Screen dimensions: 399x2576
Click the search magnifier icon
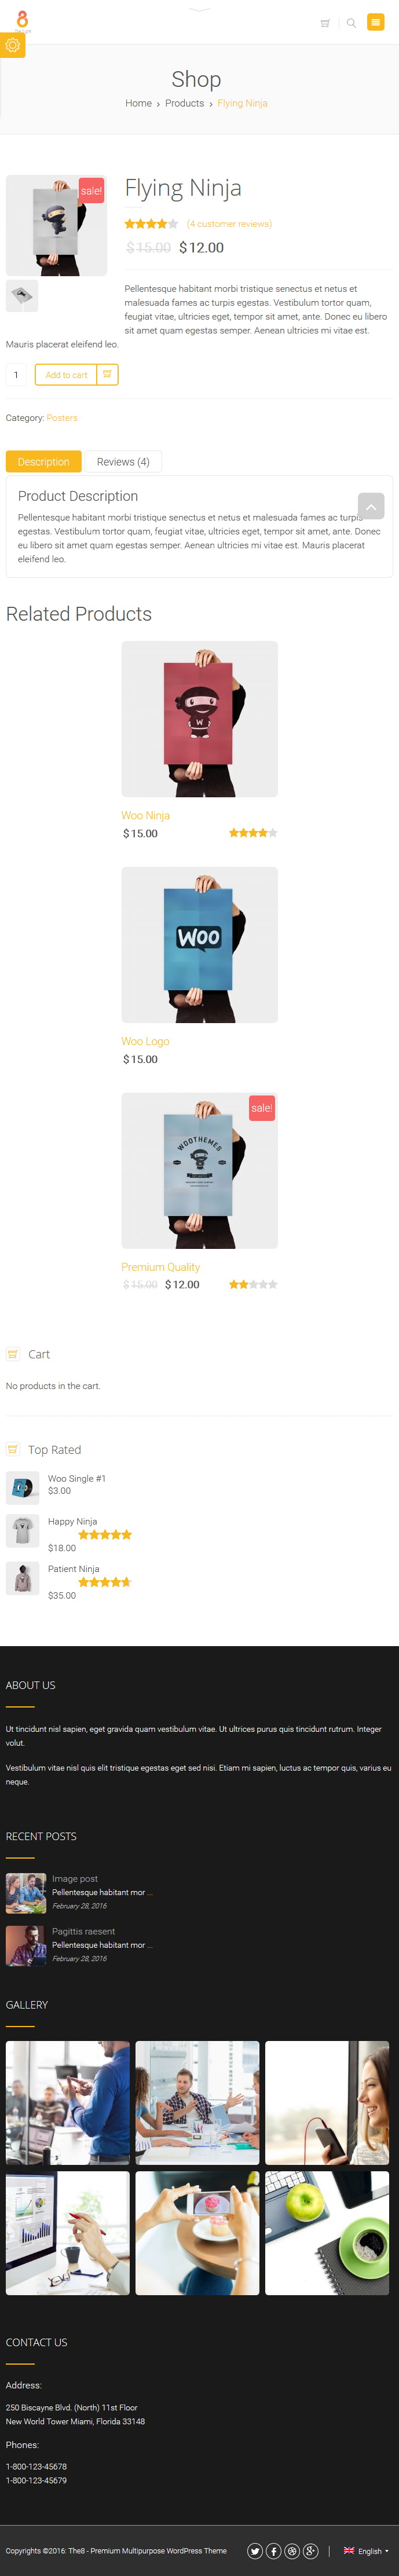(351, 23)
